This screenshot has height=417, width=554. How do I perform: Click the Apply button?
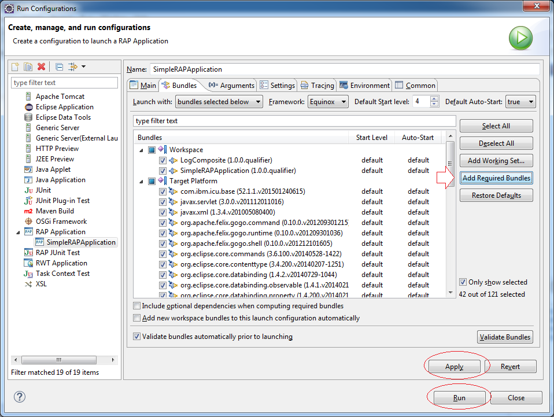(x=455, y=367)
